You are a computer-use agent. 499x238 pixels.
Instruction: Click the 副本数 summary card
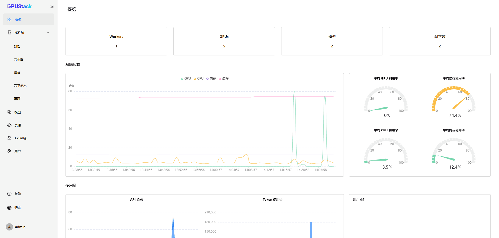[440, 41]
